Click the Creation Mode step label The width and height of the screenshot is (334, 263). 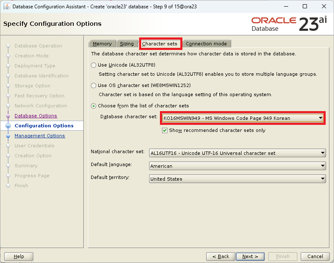click(x=32, y=56)
